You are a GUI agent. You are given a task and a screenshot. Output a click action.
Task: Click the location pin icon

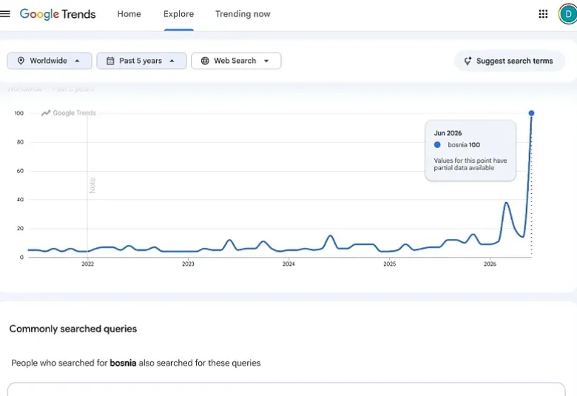point(21,61)
